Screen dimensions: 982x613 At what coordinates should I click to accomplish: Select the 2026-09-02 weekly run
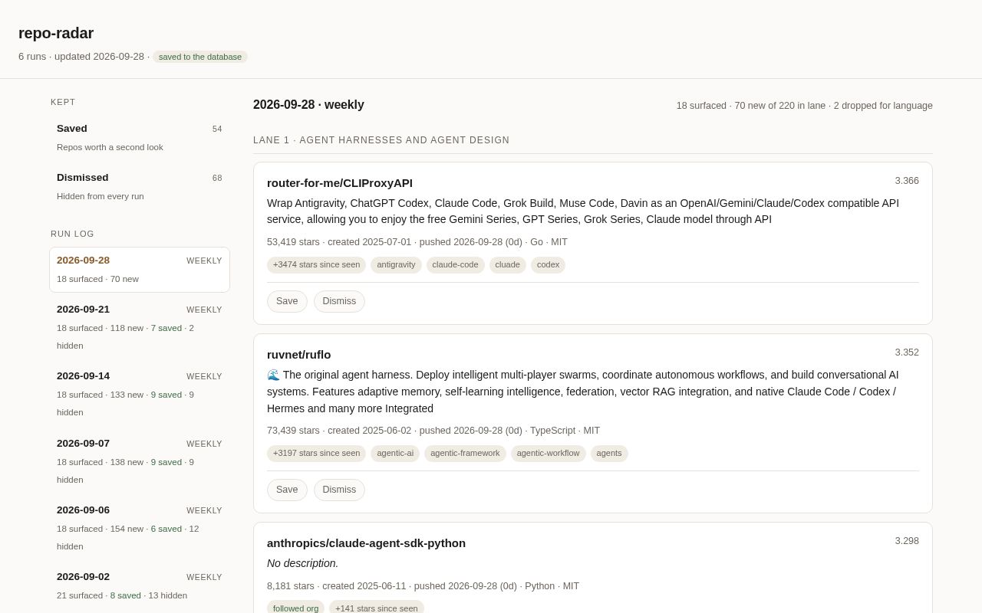140,586
